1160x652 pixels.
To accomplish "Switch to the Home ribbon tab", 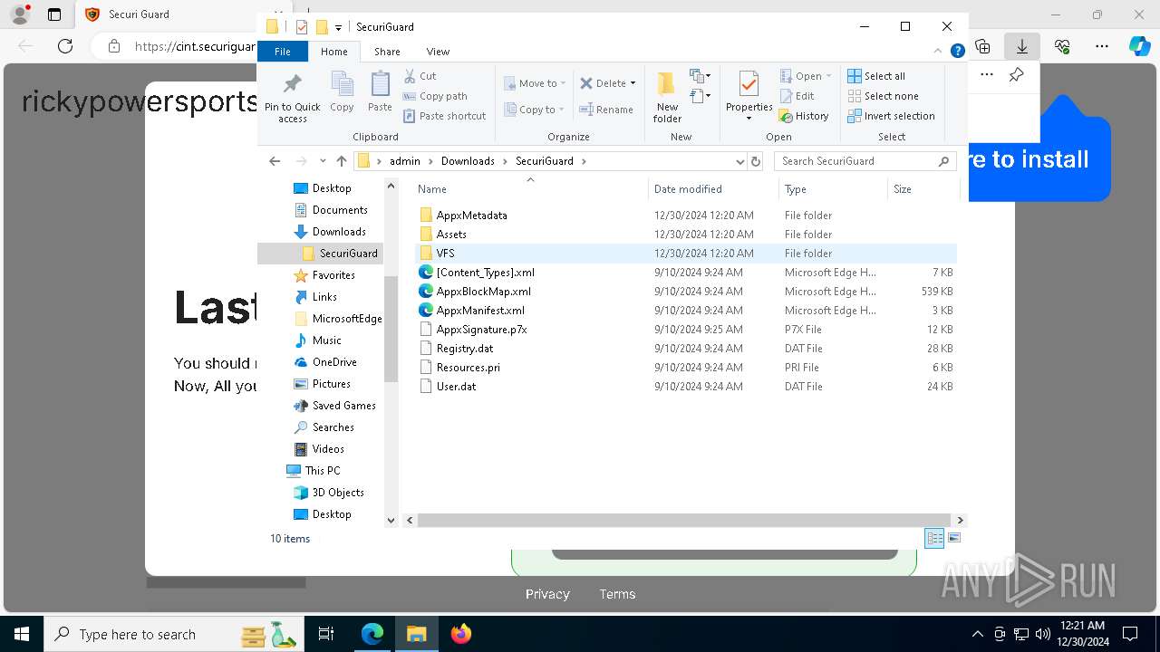I will click(x=334, y=52).
